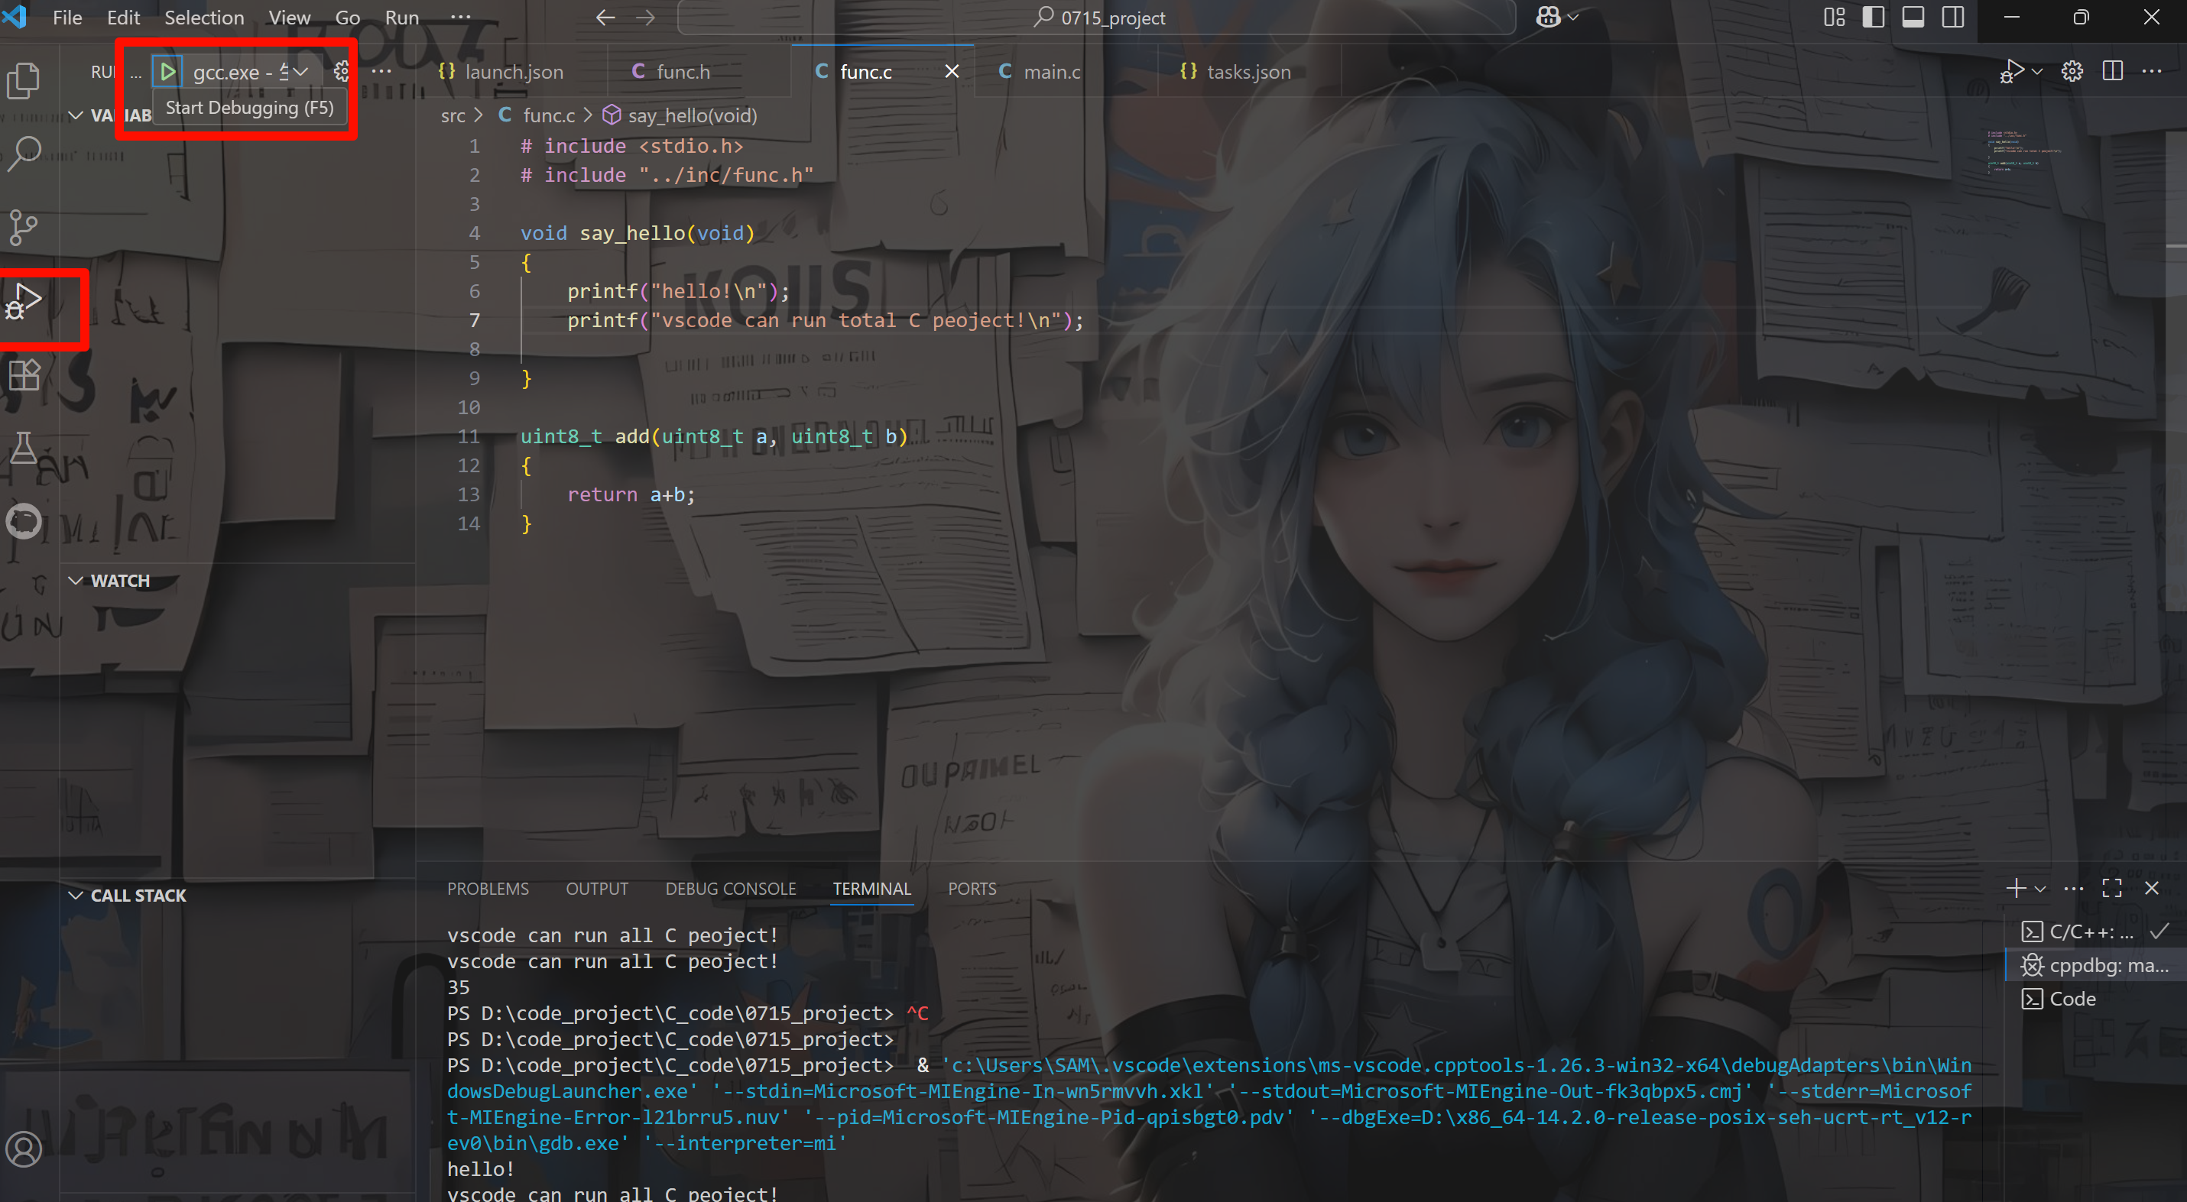Image resolution: width=2187 pixels, height=1202 pixels.
Task: Toggle the Secondary Side Bar
Action: pyautogui.click(x=1952, y=17)
